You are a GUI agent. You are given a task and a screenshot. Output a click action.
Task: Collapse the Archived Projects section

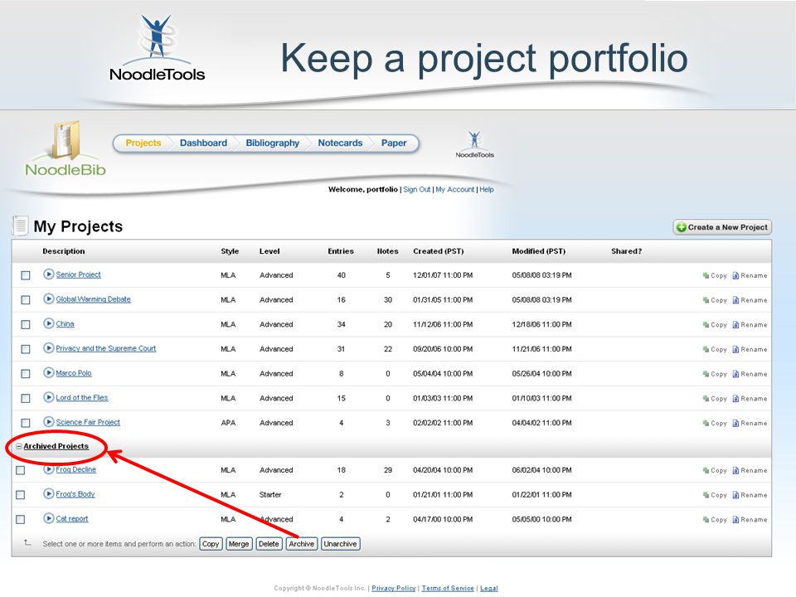[x=19, y=446]
